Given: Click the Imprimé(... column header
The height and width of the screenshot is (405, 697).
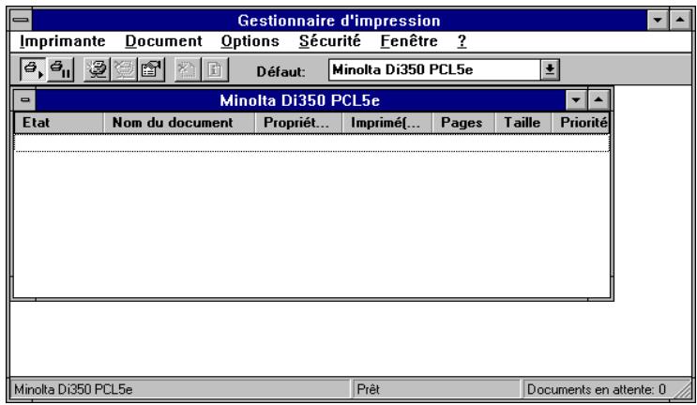Looking at the screenshot, I should [387, 123].
